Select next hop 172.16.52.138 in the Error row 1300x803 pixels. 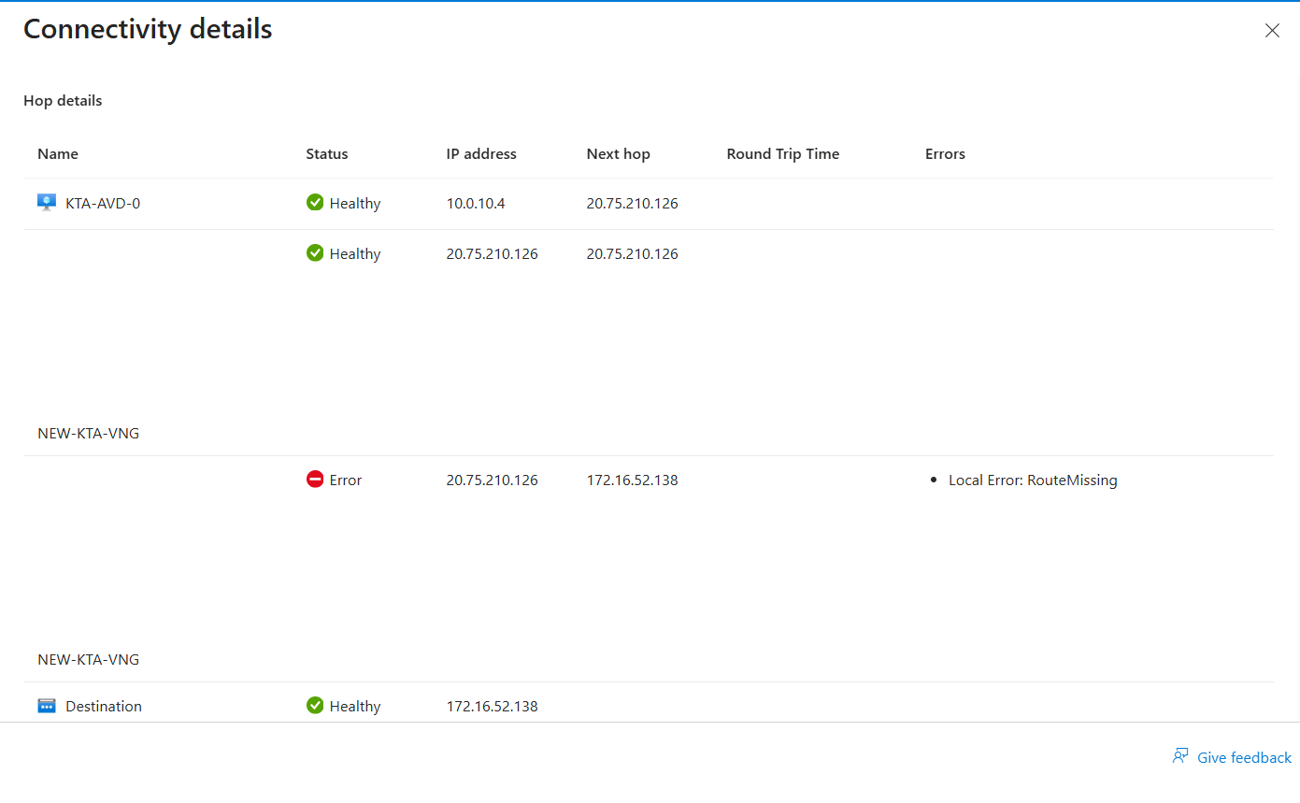coord(633,480)
